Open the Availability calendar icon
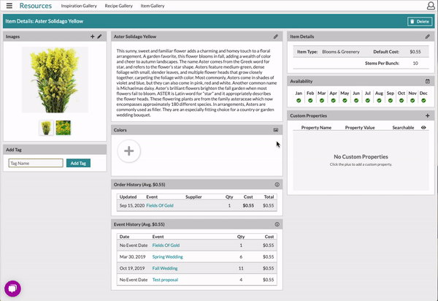The width and height of the screenshot is (438, 301). (427, 81)
